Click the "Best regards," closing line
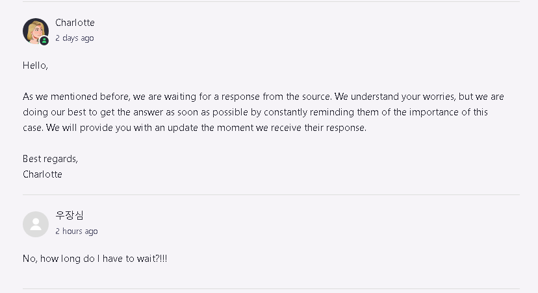This screenshot has height=293, width=538. tap(51, 159)
